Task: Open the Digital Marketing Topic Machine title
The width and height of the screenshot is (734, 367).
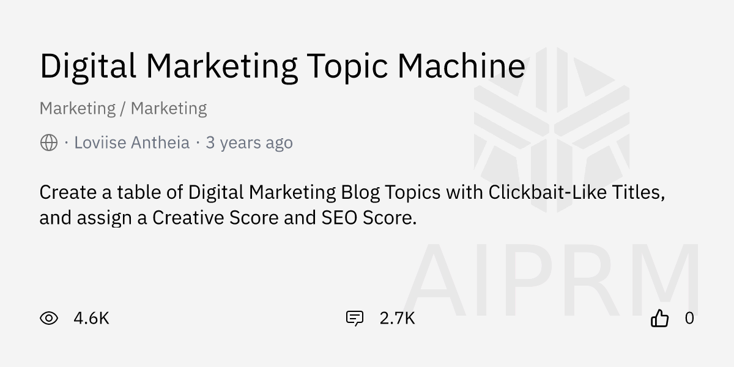Action: point(282,66)
